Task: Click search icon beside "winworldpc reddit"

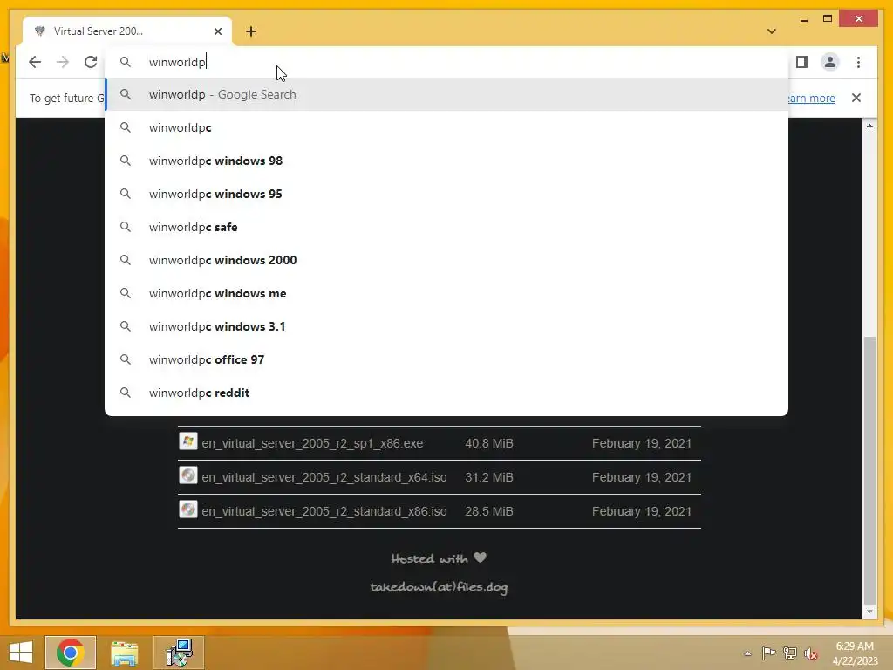Action: tap(126, 393)
